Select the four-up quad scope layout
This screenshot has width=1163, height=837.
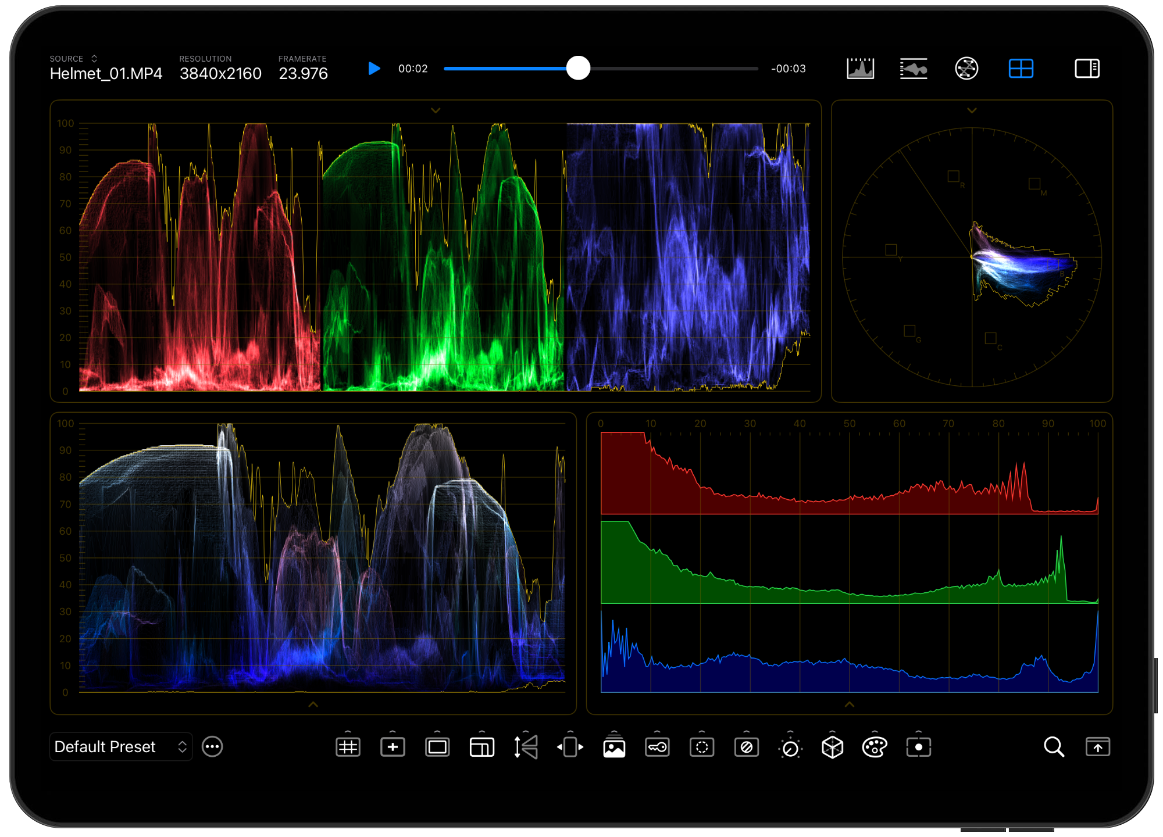click(x=1021, y=69)
